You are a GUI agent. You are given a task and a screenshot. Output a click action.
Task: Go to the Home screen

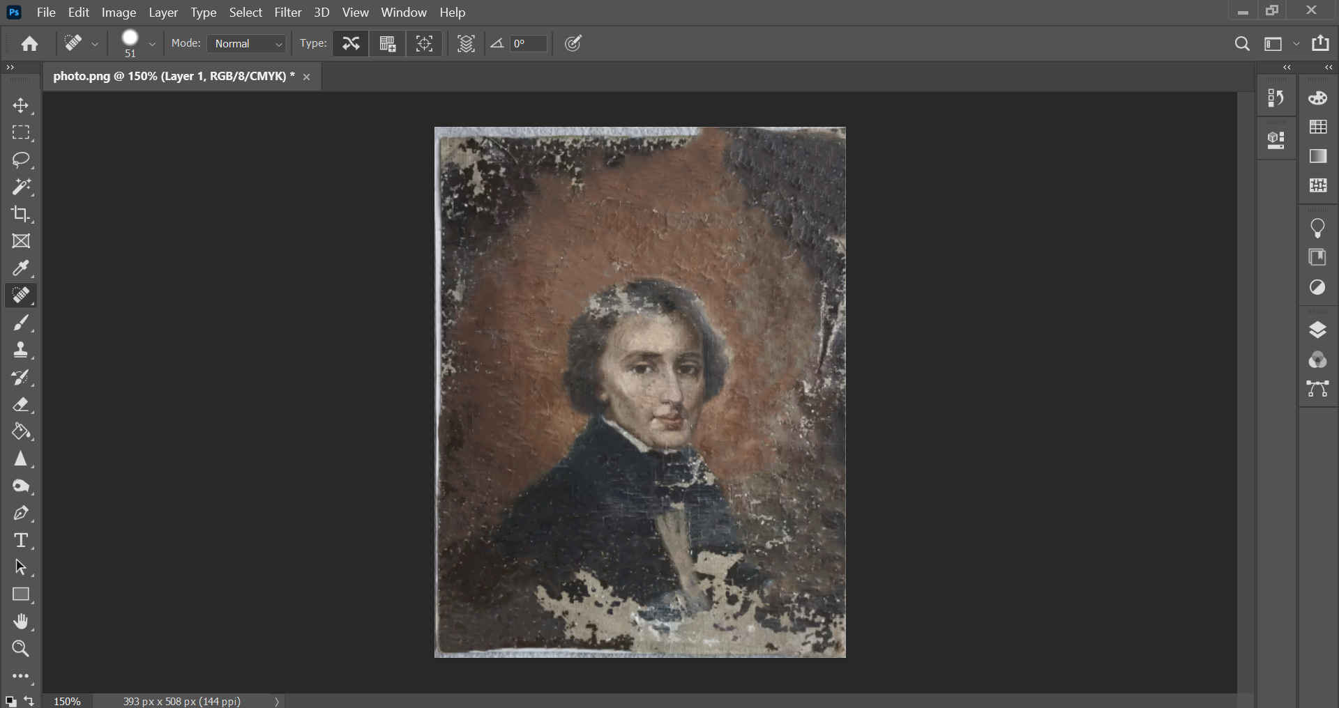(29, 44)
